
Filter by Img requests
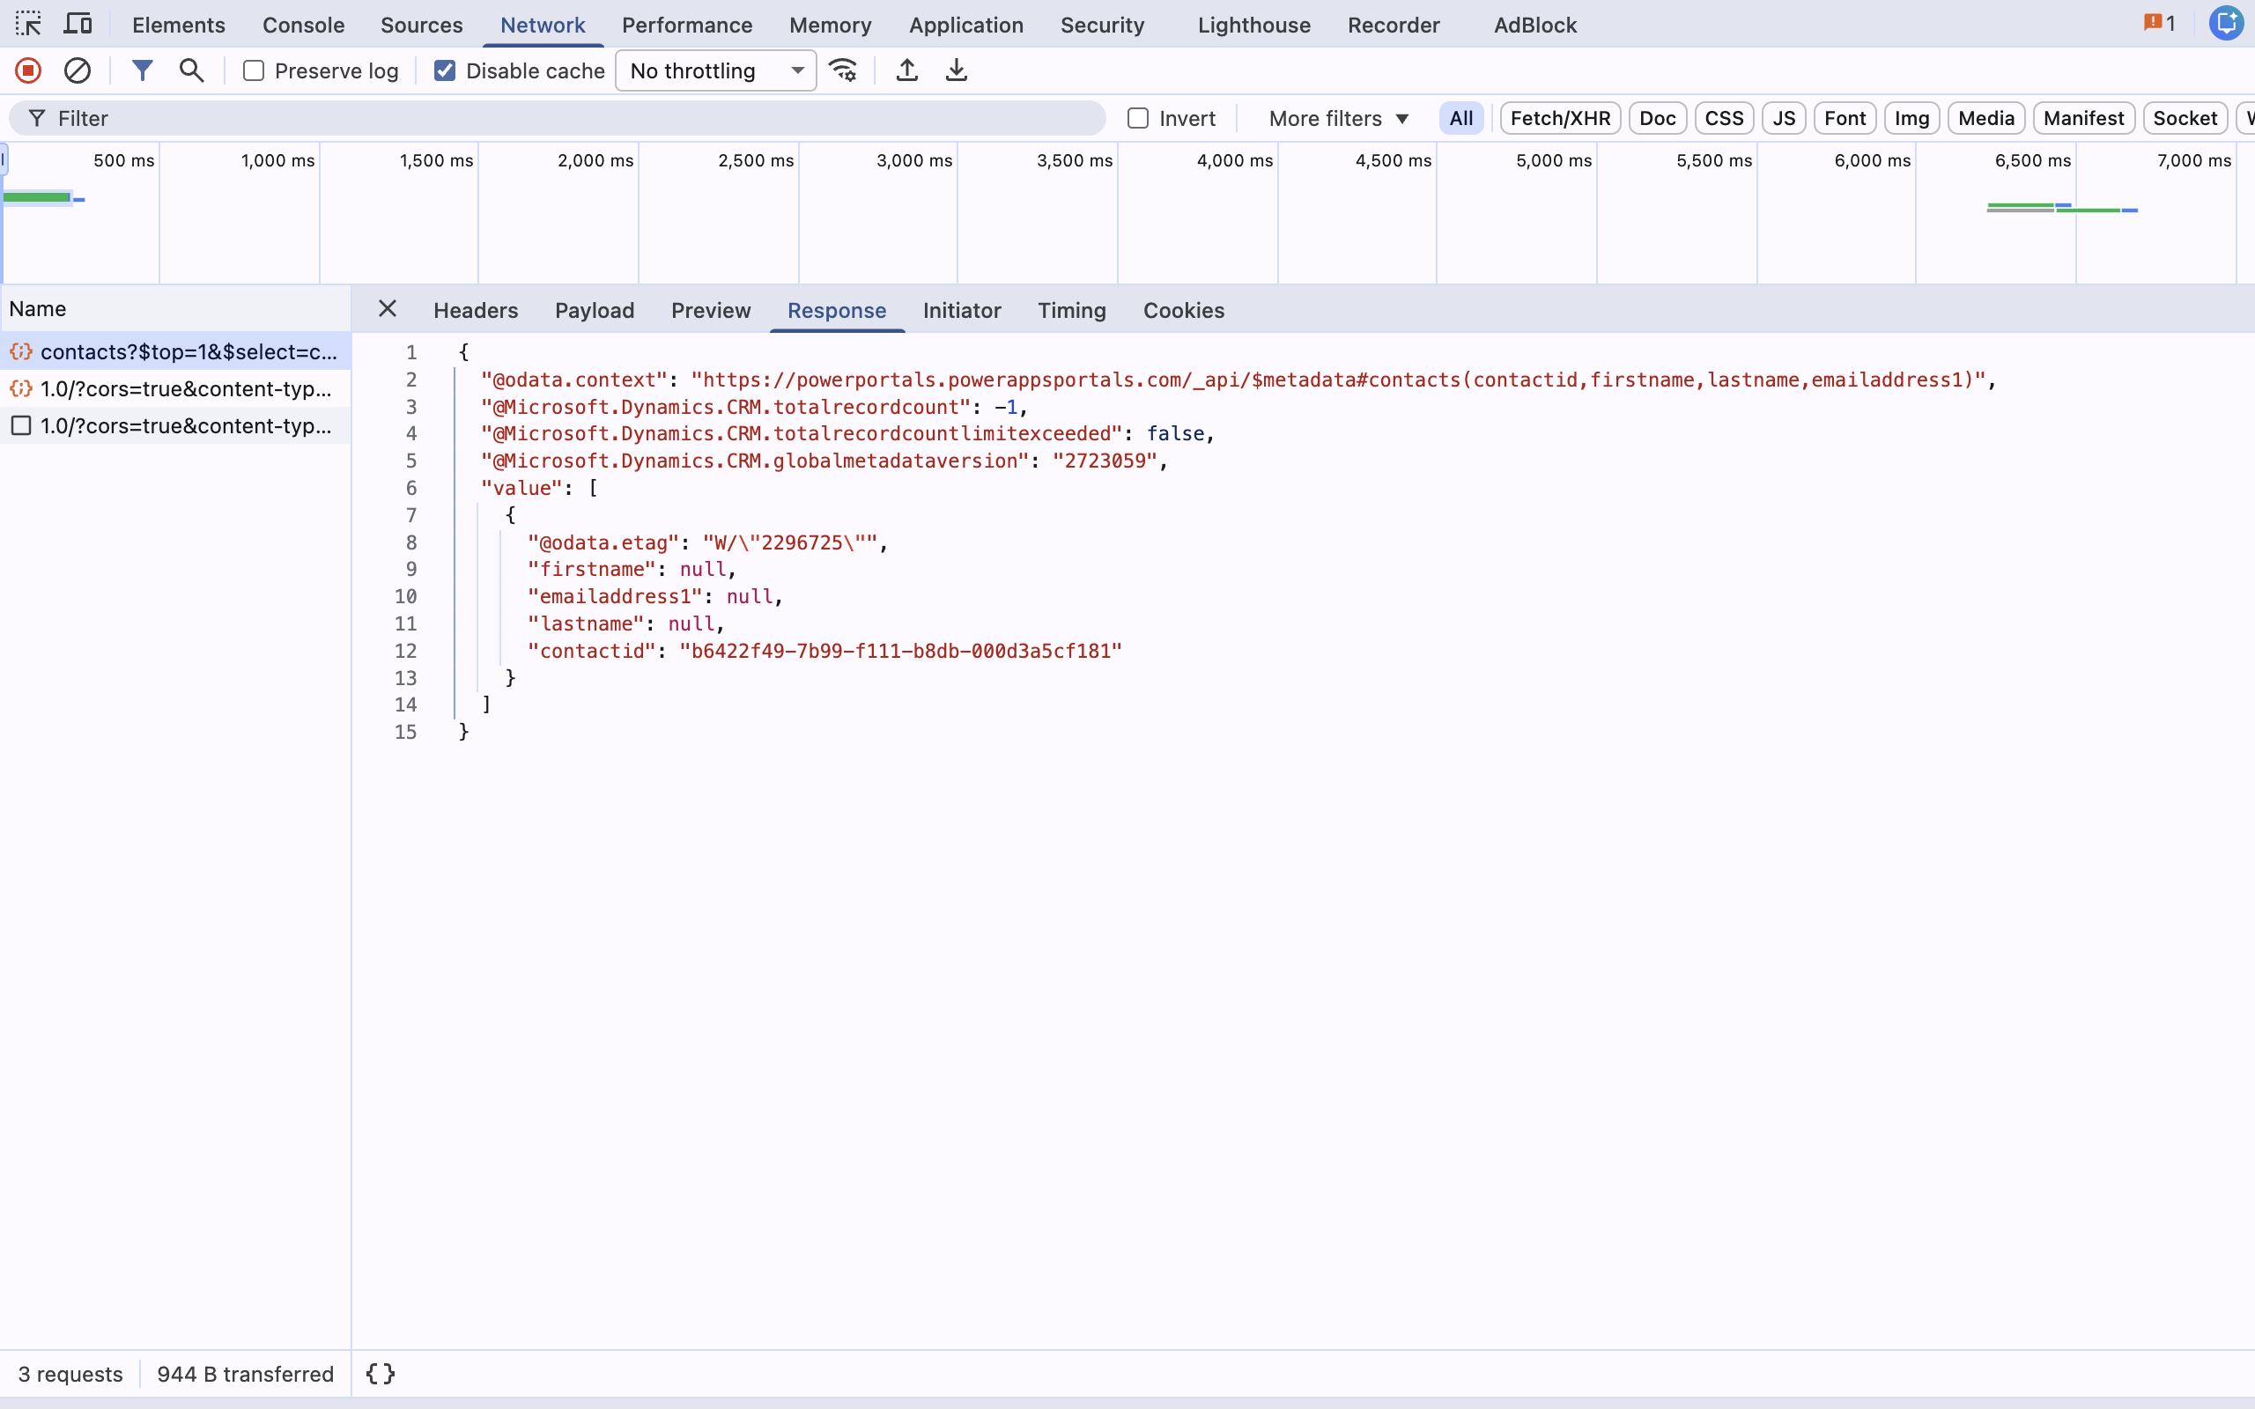click(1912, 118)
